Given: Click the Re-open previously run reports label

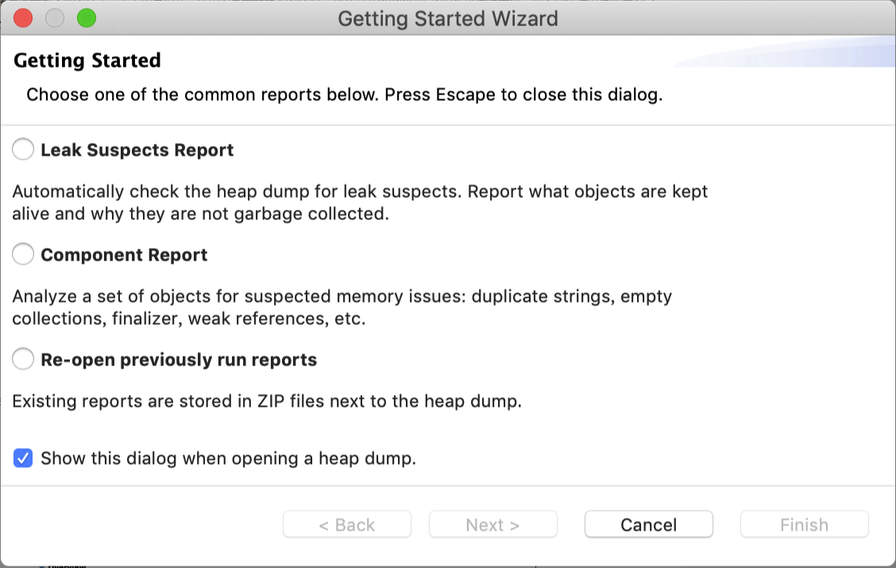Looking at the screenshot, I should pos(179,360).
